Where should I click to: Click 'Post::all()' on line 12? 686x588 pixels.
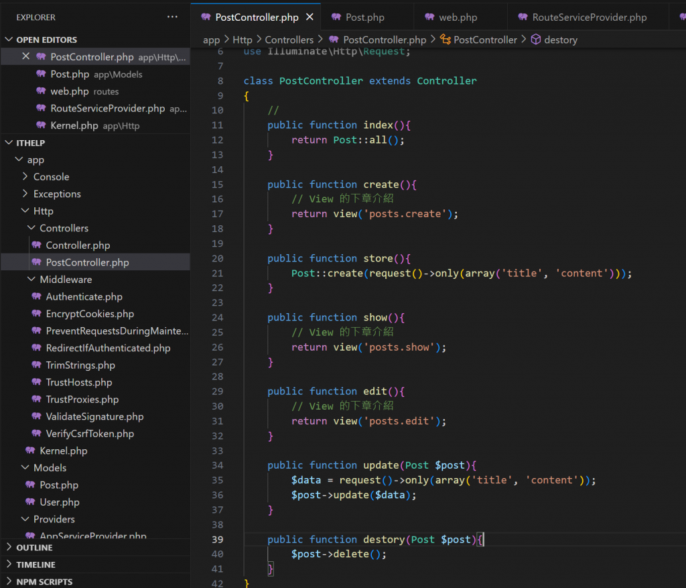(x=366, y=139)
